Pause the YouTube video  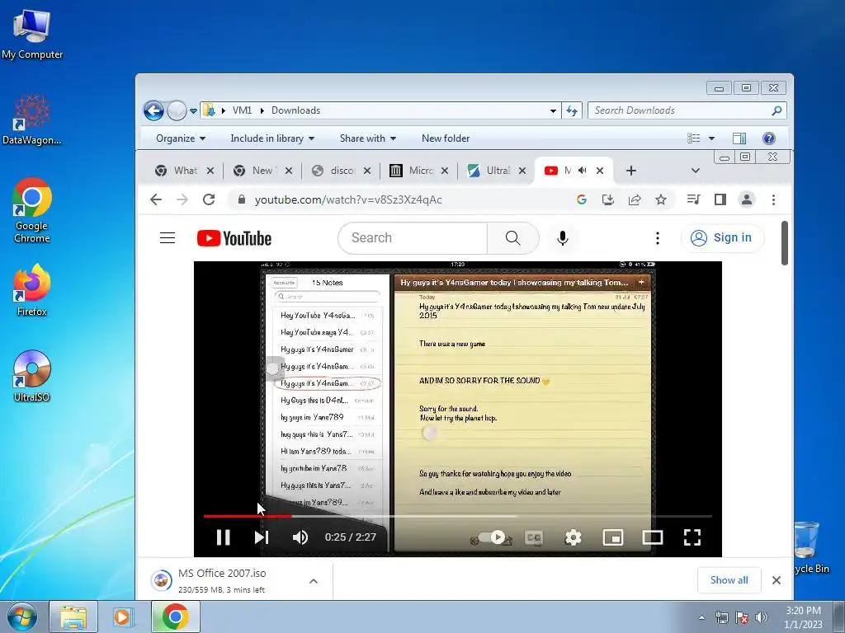[223, 537]
